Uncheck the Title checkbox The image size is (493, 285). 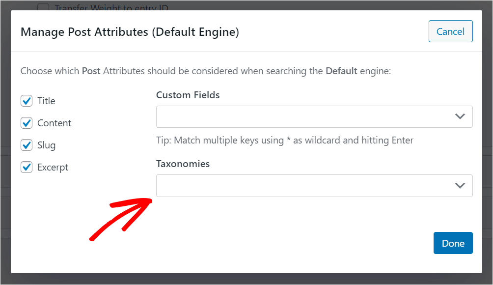pos(27,101)
